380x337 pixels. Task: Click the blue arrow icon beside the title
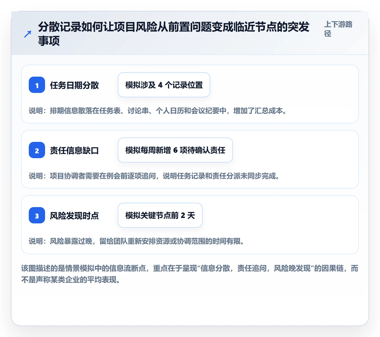point(28,34)
